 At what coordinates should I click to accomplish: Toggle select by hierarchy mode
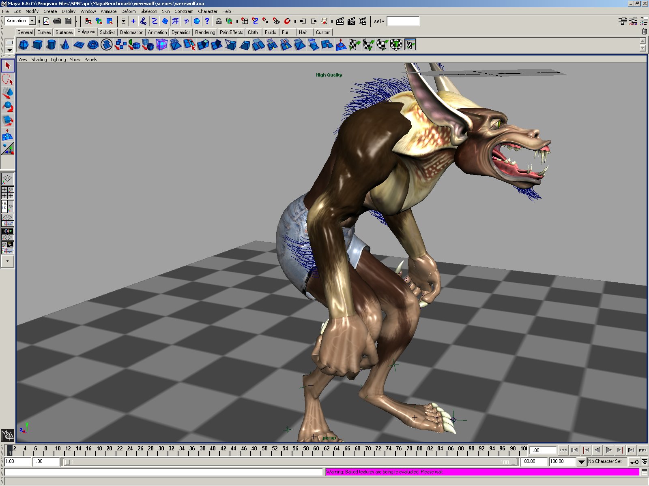point(88,21)
